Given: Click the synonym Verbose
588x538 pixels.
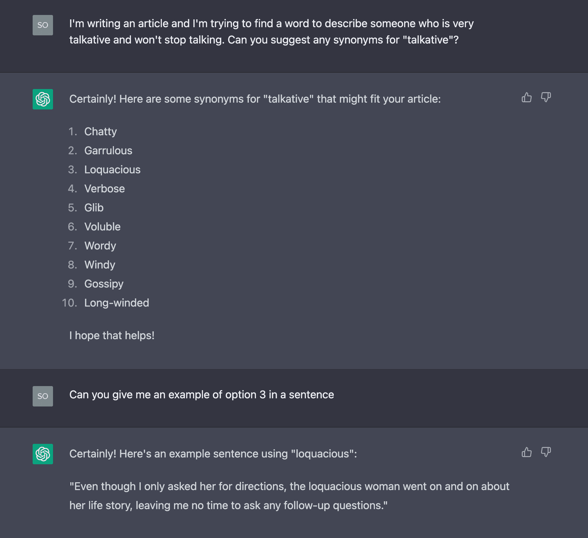Looking at the screenshot, I should coord(105,188).
